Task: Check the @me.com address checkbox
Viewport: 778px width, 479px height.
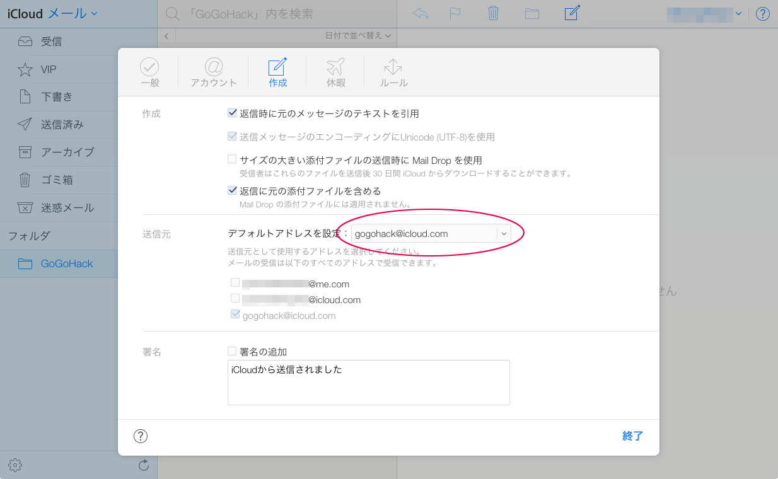Action: pos(235,283)
